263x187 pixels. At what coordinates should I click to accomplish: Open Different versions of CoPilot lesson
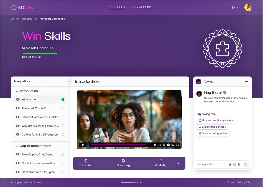click(40, 117)
